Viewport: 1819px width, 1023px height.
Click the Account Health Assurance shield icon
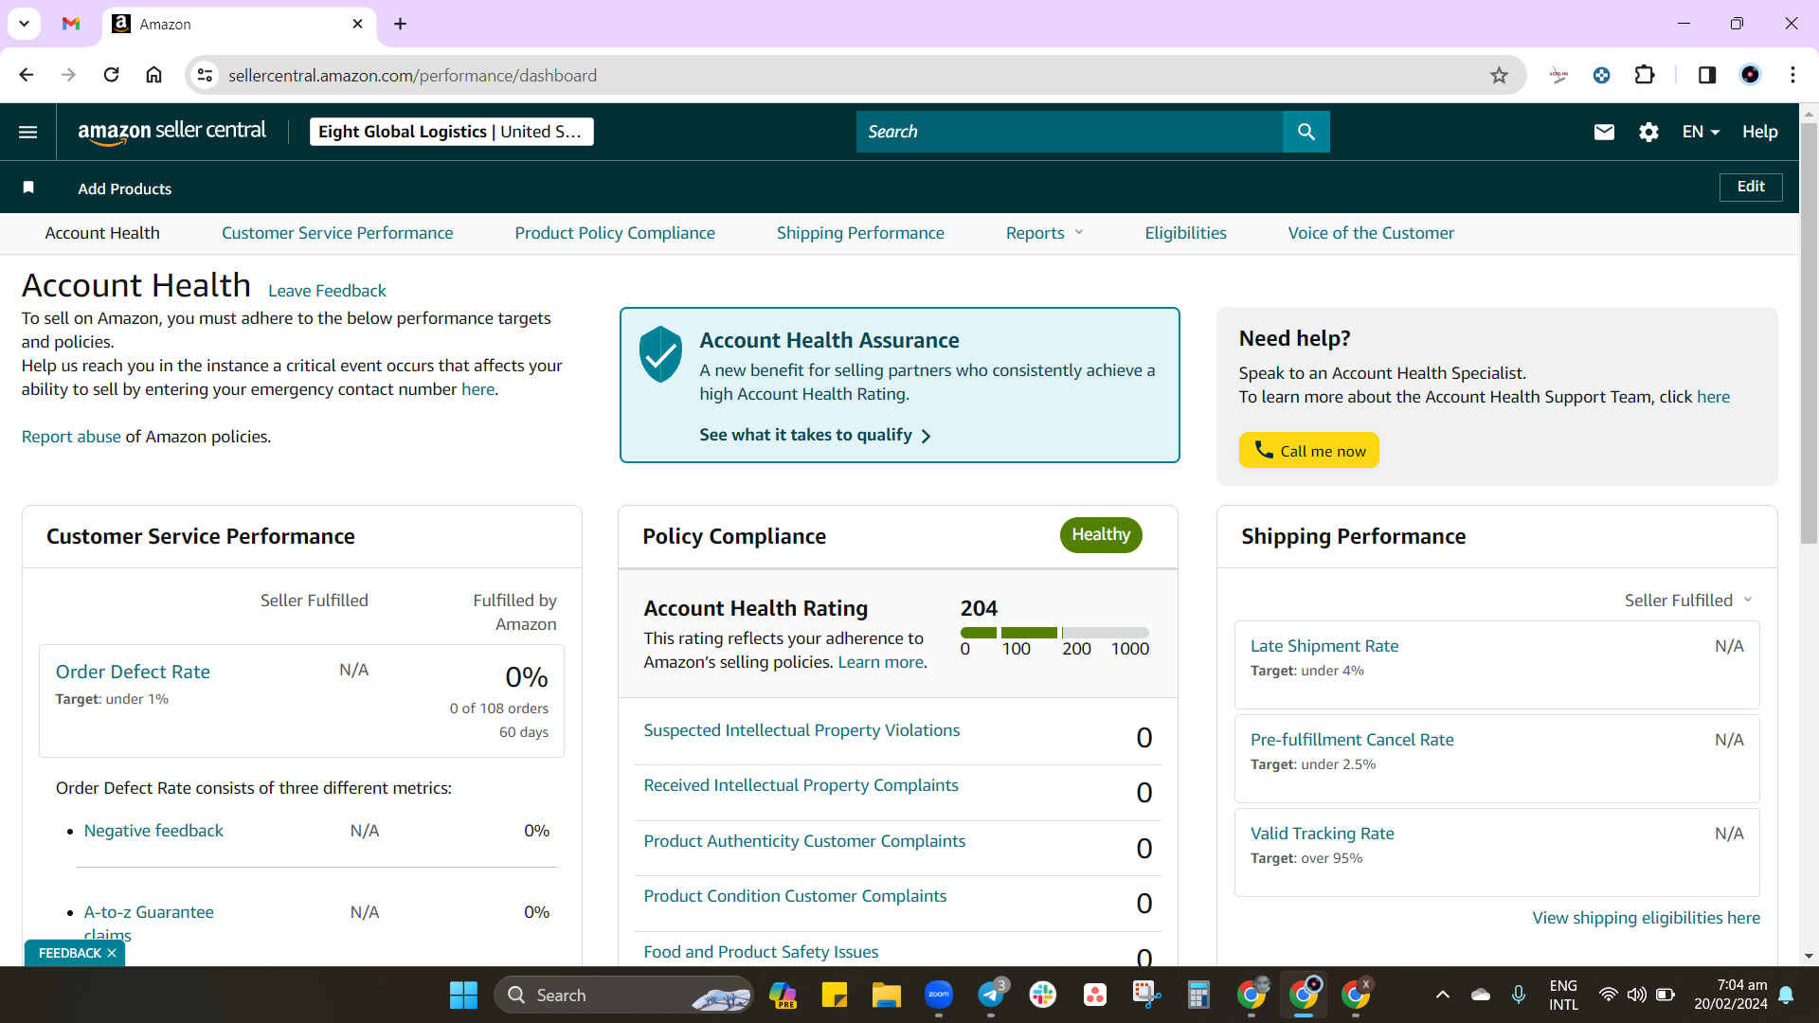660,354
